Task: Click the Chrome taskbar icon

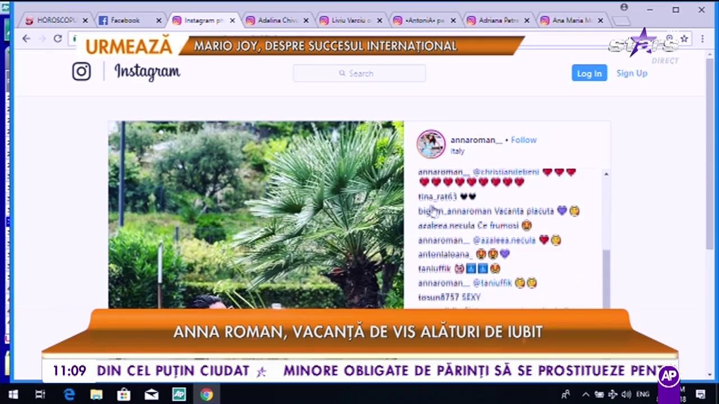Action: pos(207,394)
